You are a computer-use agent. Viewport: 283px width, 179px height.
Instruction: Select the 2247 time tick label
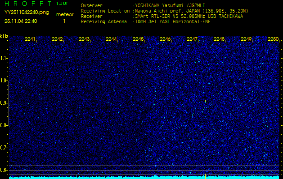click(x=192, y=39)
